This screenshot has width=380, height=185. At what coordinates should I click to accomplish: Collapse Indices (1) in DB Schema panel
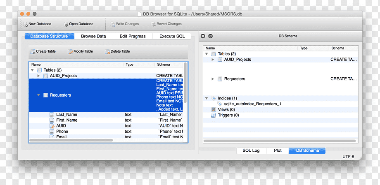[x=207, y=98]
